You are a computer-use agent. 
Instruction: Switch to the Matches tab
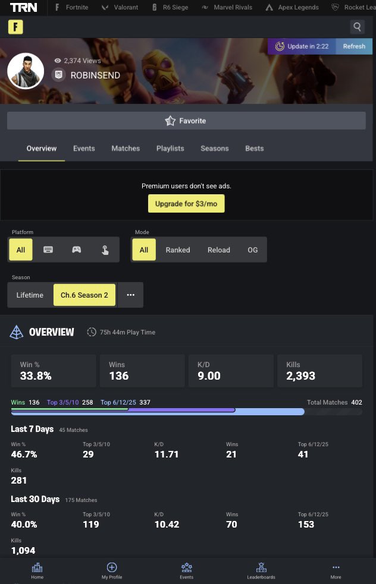click(126, 149)
